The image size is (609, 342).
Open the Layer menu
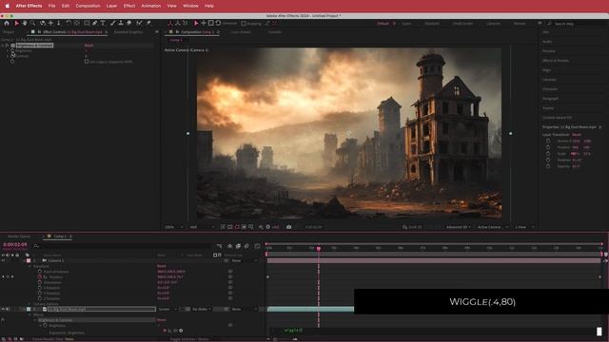point(111,6)
